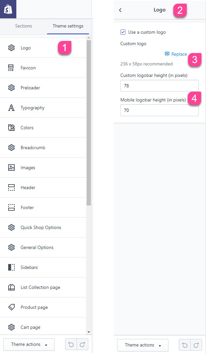Uncheck Use a custom logo
This screenshot has height=354, width=206.
click(123, 32)
